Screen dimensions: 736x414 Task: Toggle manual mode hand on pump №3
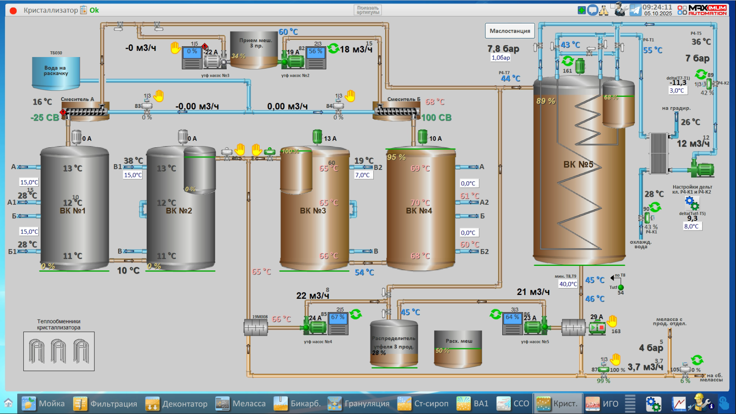point(176,48)
